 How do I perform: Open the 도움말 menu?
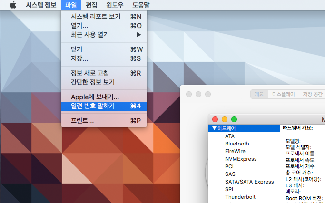tap(141, 5)
